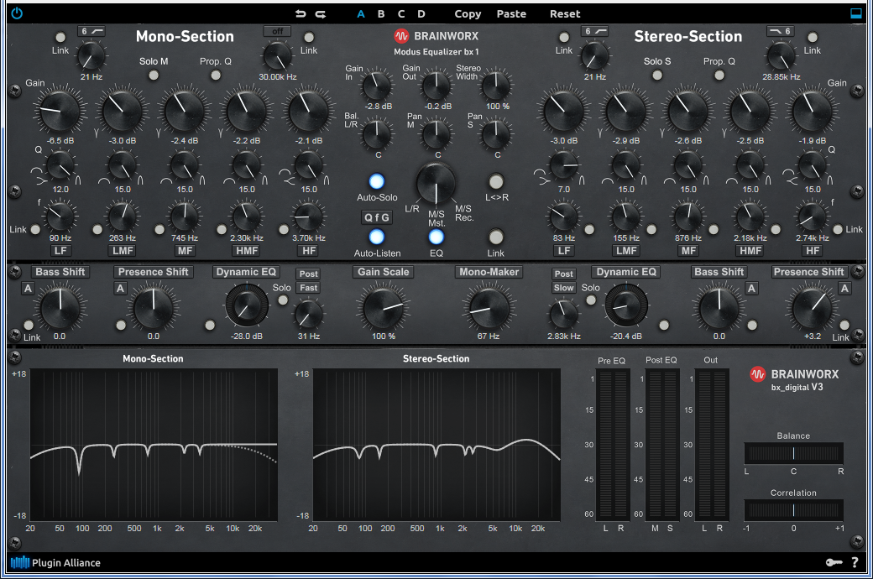This screenshot has height=579, width=873.
Task: Toggle the plugin power bypass icon
Action: (17, 13)
